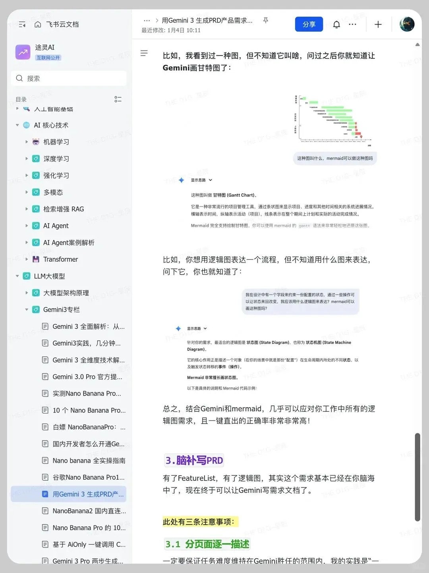Screen dimensions: 429x573
Task: Create new document with plus icon
Action: pyautogui.click(x=378, y=24)
